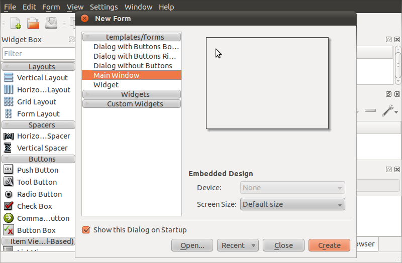Open the Device combo box

pyautogui.click(x=292, y=188)
